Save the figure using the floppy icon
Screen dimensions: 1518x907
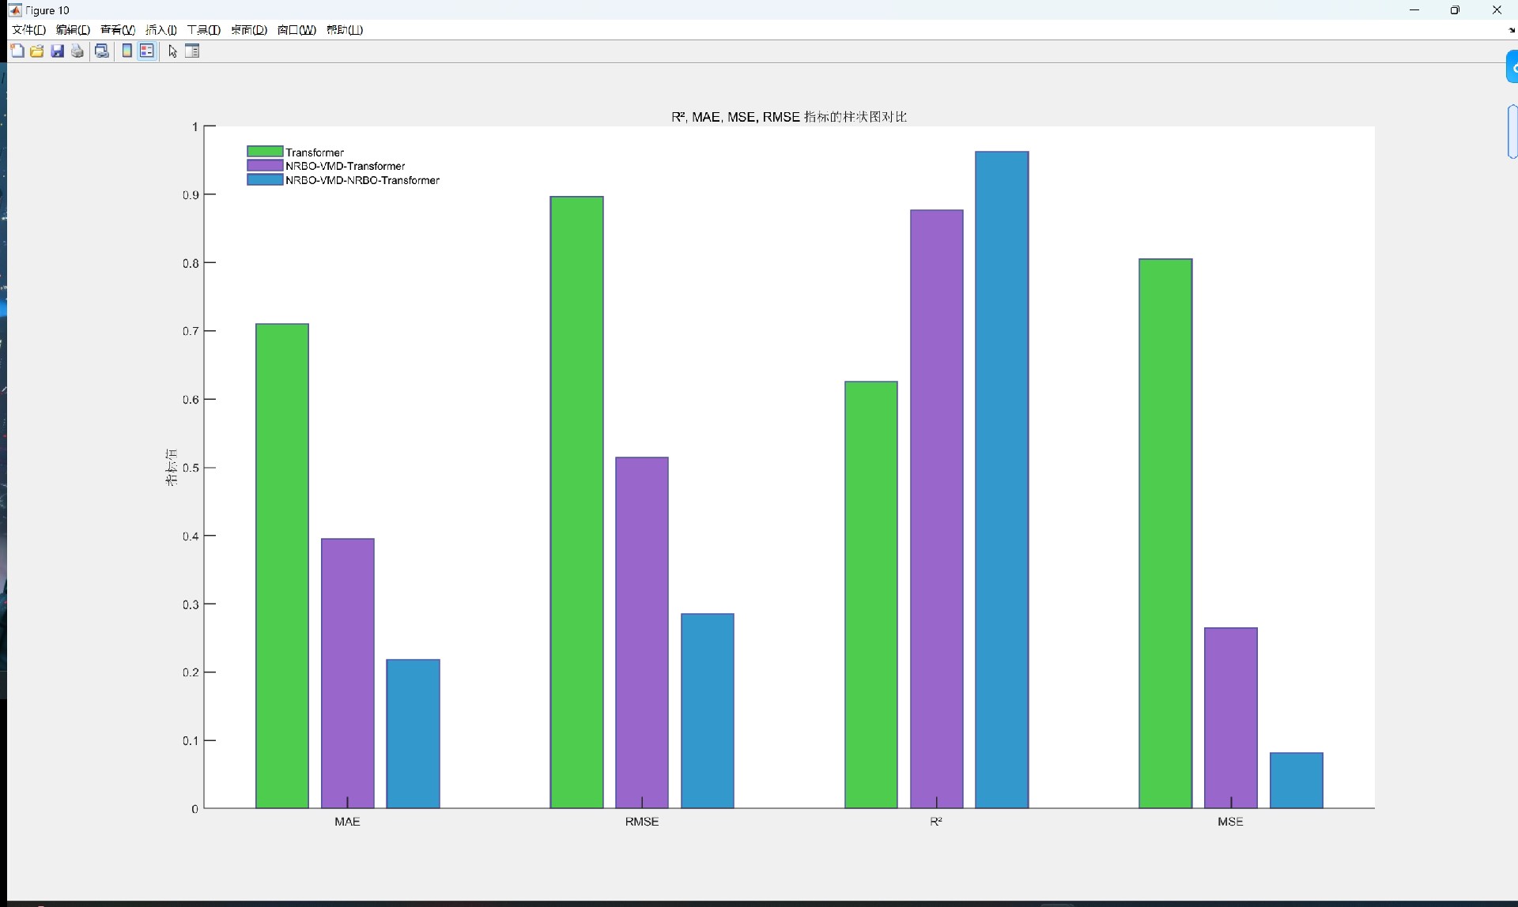(x=57, y=51)
